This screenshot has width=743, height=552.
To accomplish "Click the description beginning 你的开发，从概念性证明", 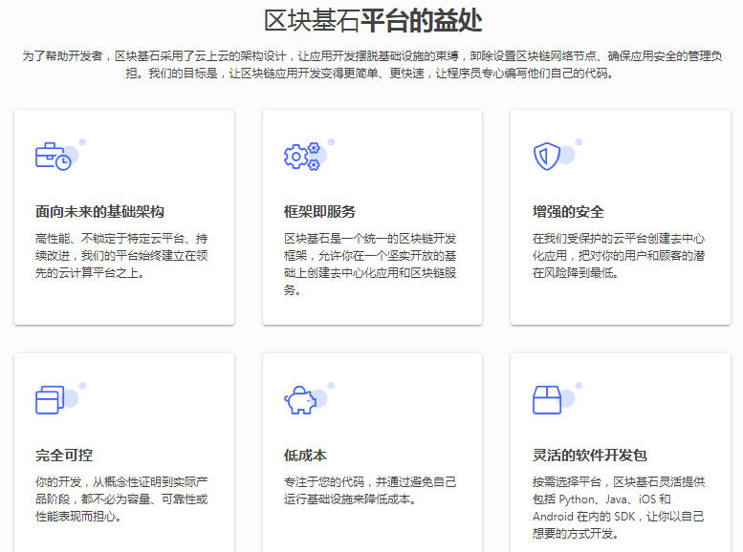I will click(121, 498).
